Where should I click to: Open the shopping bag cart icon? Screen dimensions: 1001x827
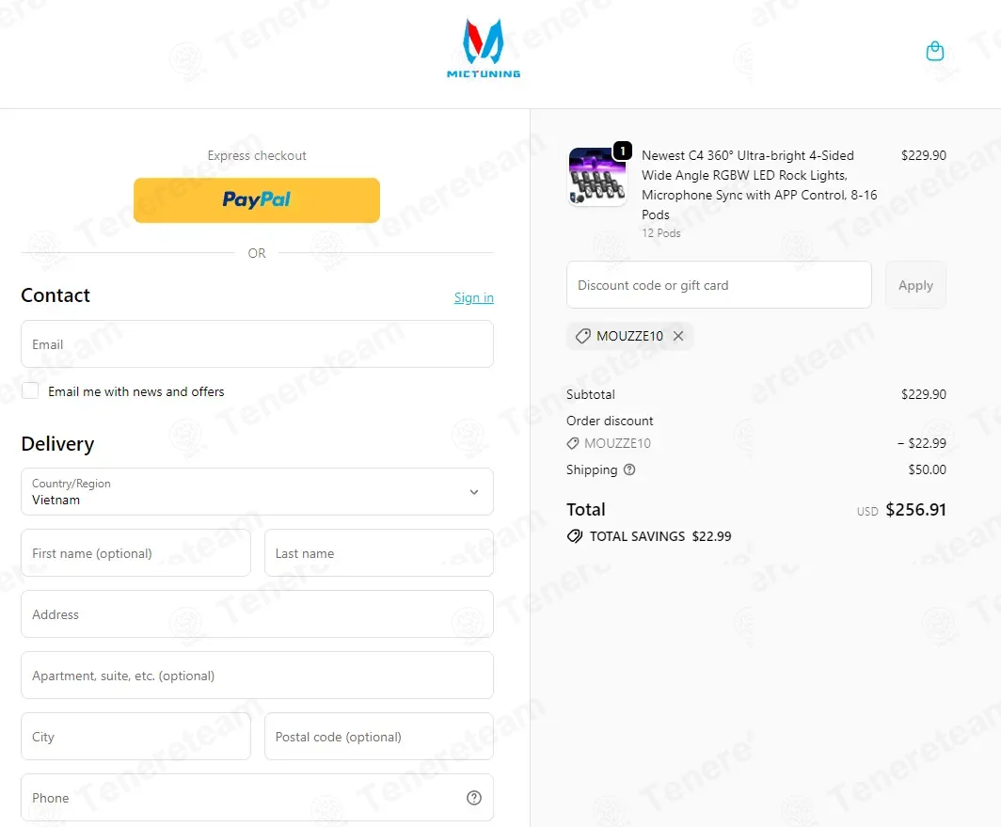(x=934, y=51)
